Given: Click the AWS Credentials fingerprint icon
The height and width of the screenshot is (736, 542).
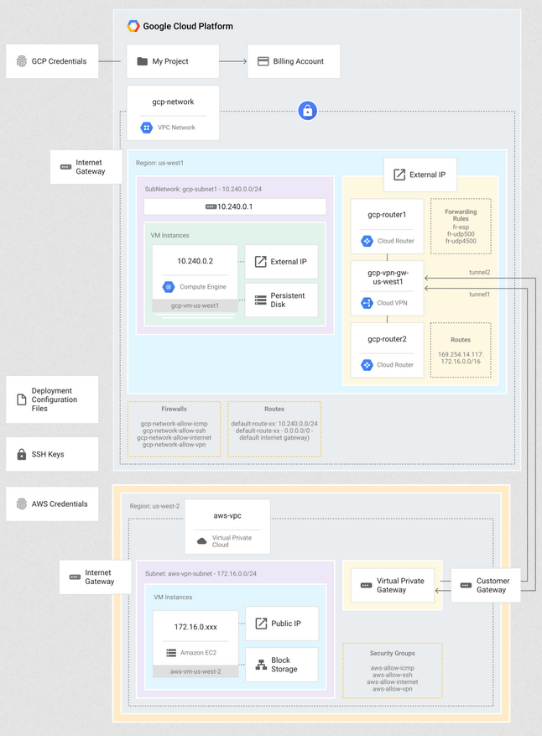Looking at the screenshot, I should pos(22,504).
